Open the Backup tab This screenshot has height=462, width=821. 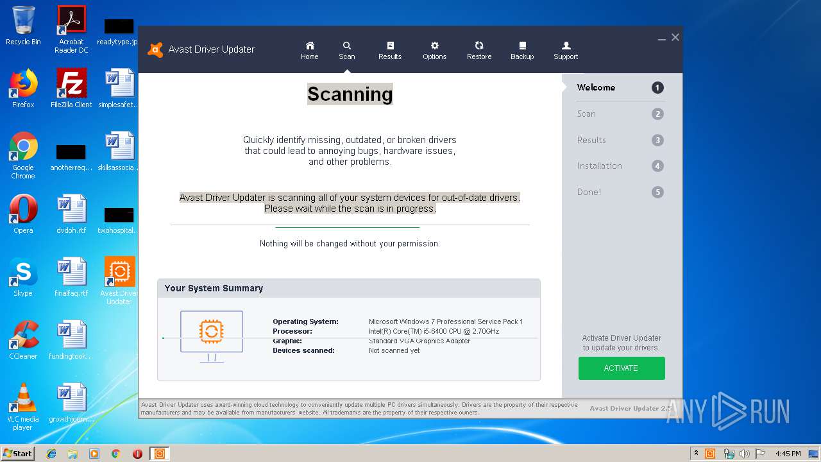[x=522, y=51]
